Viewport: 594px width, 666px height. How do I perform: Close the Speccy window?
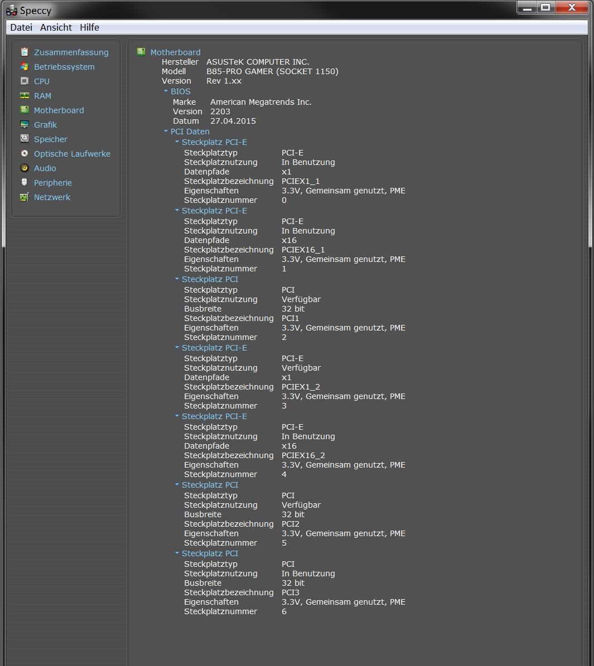[572, 7]
